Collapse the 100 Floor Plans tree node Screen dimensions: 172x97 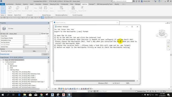pyautogui.click(x=8, y=70)
